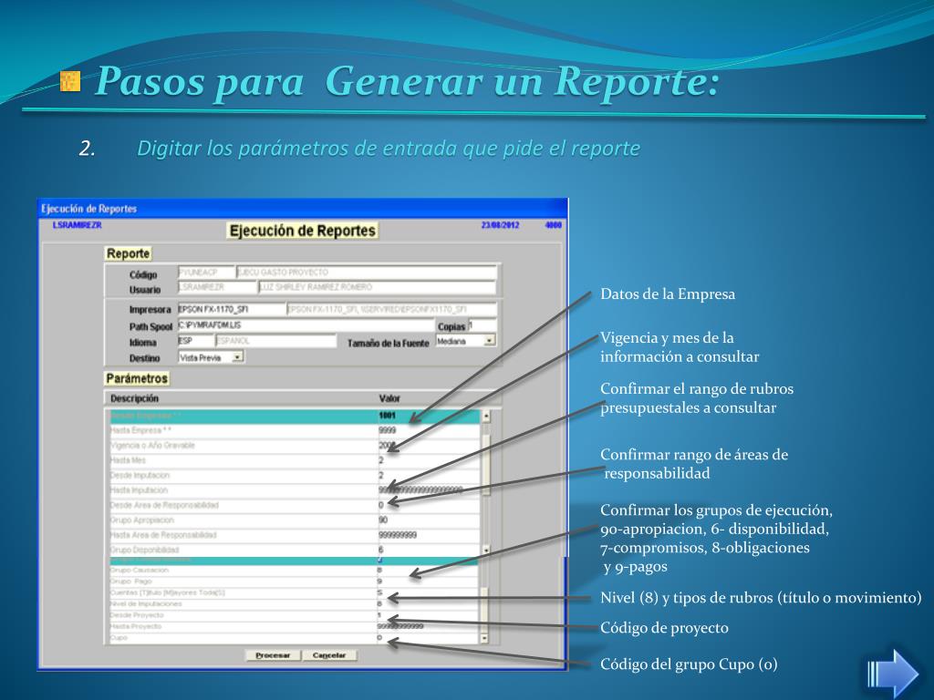Image resolution: width=934 pixels, height=700 pixels.
Task: Click the Usuario field with LSRAMIREZR
Action: [x=217, y=287]
